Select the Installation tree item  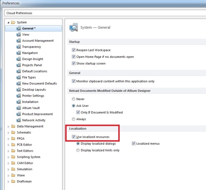pyautogui.click(x=30, y=102)
